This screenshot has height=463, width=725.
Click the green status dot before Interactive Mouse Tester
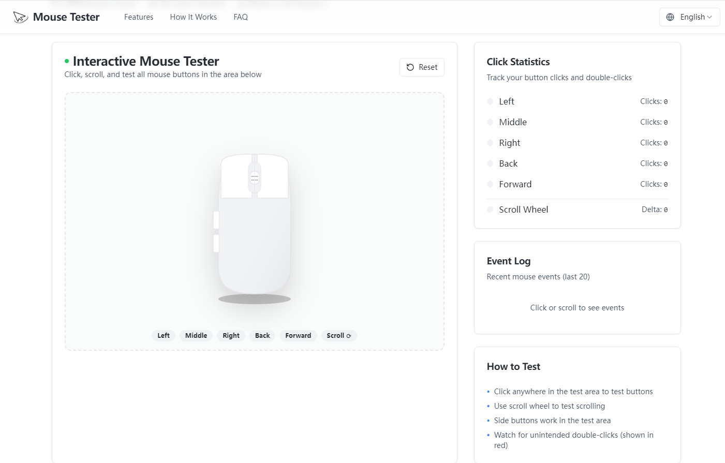tap(68, 61)
